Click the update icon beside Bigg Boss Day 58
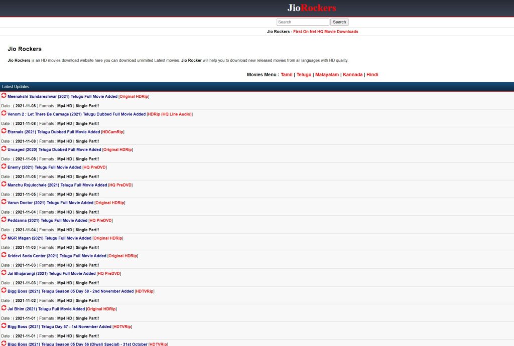514x346 pixels. [4, 290]
